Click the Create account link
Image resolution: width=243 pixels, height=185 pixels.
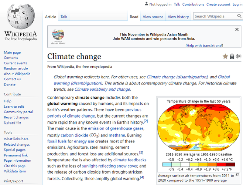(x=218, y=4)
